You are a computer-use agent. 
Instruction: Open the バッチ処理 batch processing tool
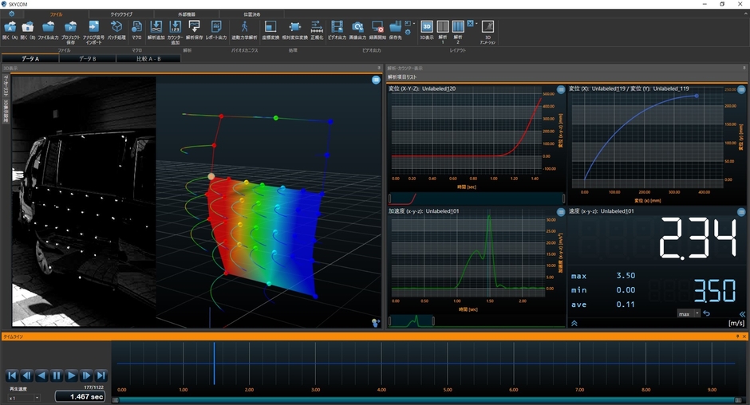pyautogui.click(x=116, y=29)
